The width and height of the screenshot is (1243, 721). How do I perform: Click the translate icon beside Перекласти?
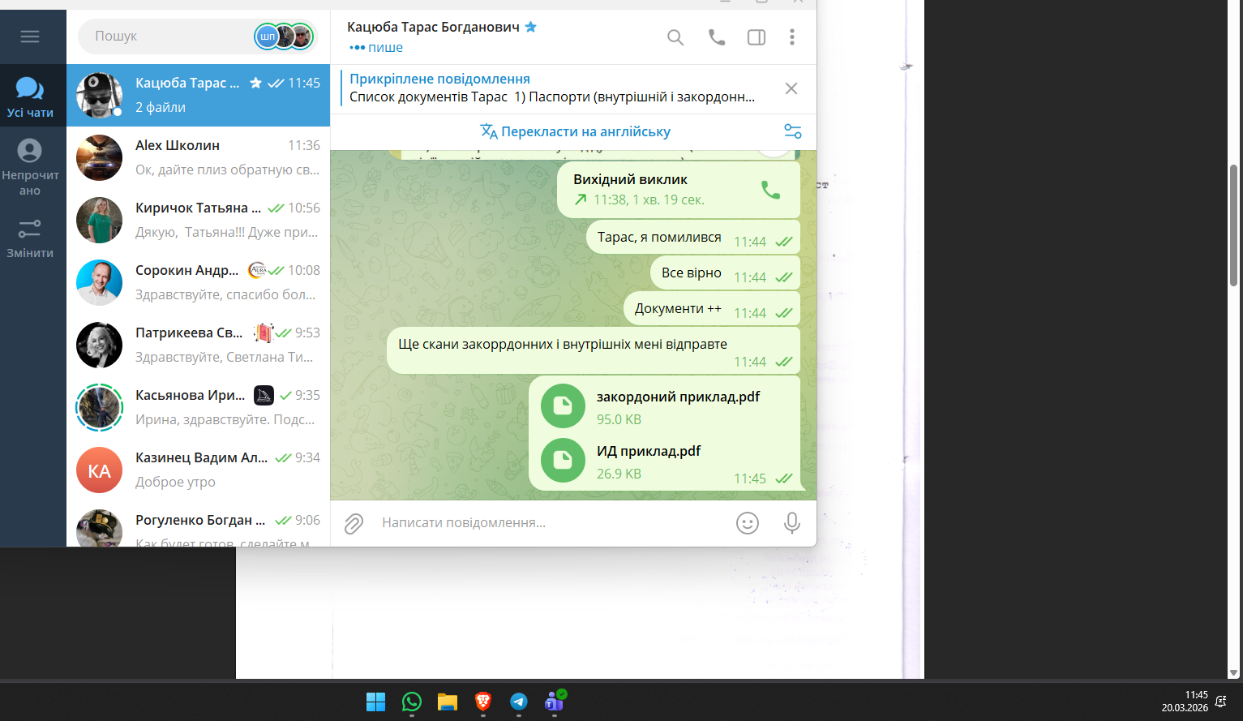click(488, 131)
